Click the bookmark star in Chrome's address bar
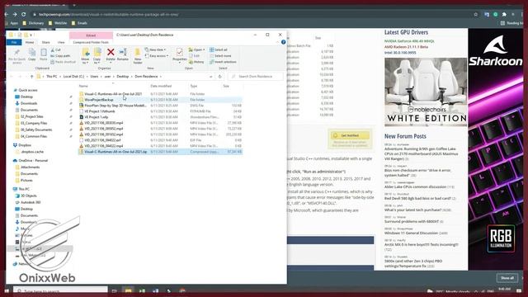 475,15
